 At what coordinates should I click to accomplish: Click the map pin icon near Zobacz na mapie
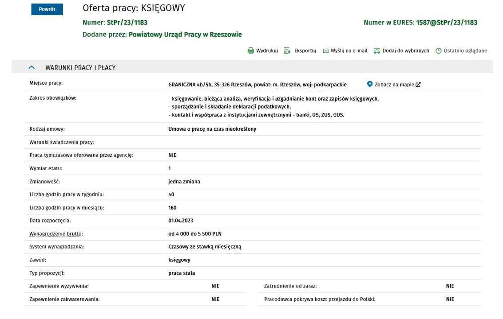369,84
